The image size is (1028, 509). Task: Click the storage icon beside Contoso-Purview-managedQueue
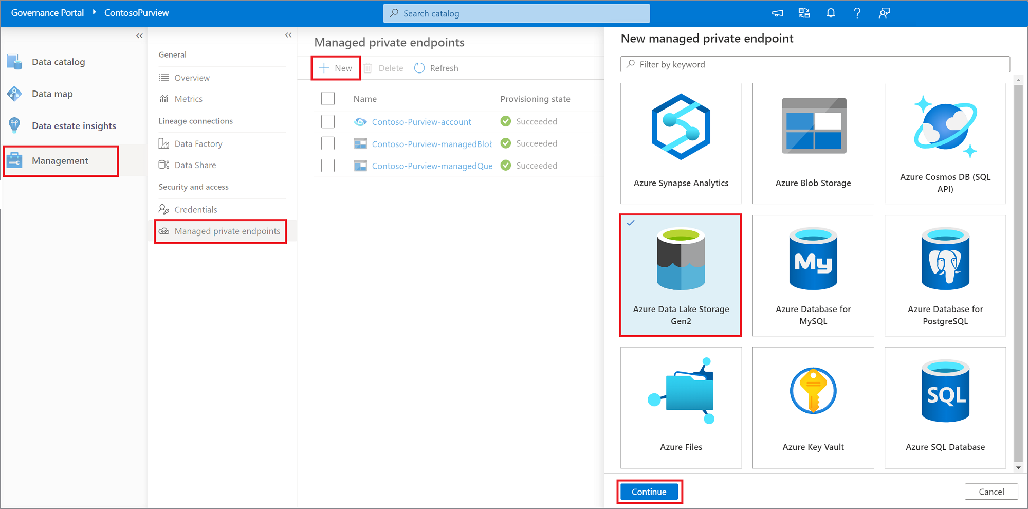(360, 166)
